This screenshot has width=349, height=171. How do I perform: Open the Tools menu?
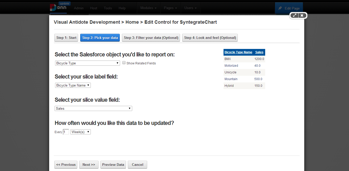click(x=108, y=8)
